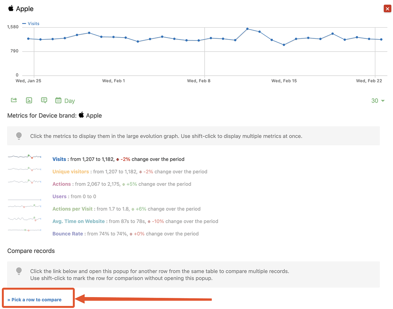Close the Apple metrics popup
393x309 pixels.
(x=387, y=8)
